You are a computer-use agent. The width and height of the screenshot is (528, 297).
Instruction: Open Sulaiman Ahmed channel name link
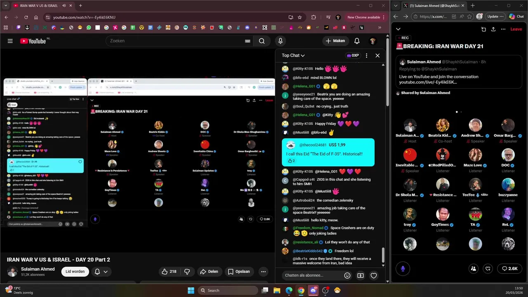(38, 269)
